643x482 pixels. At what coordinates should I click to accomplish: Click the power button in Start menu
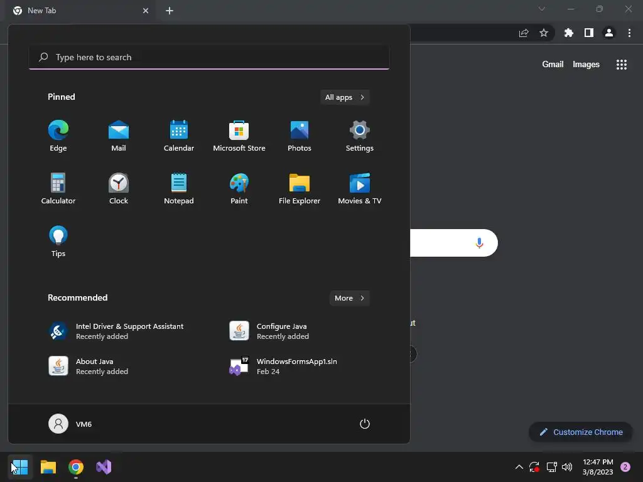click(x=365, y=424)
